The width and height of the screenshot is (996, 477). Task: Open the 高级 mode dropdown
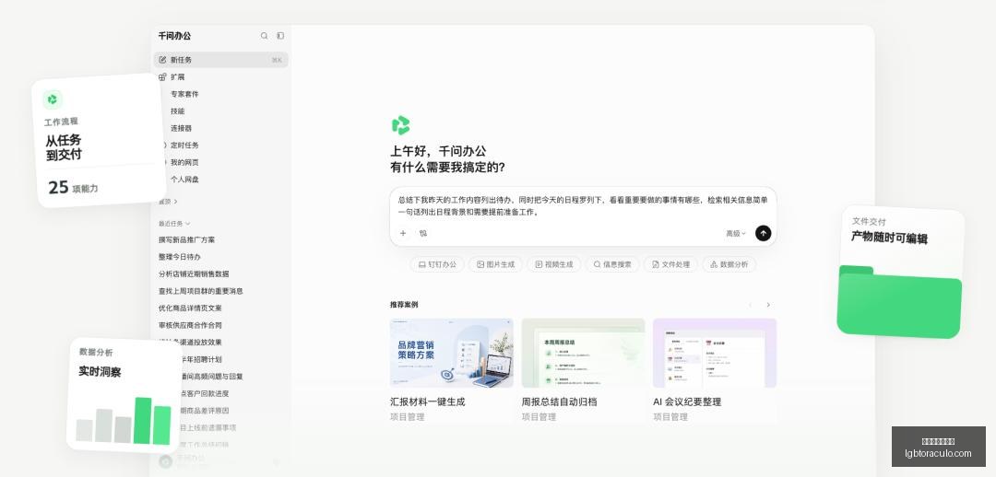736,233
